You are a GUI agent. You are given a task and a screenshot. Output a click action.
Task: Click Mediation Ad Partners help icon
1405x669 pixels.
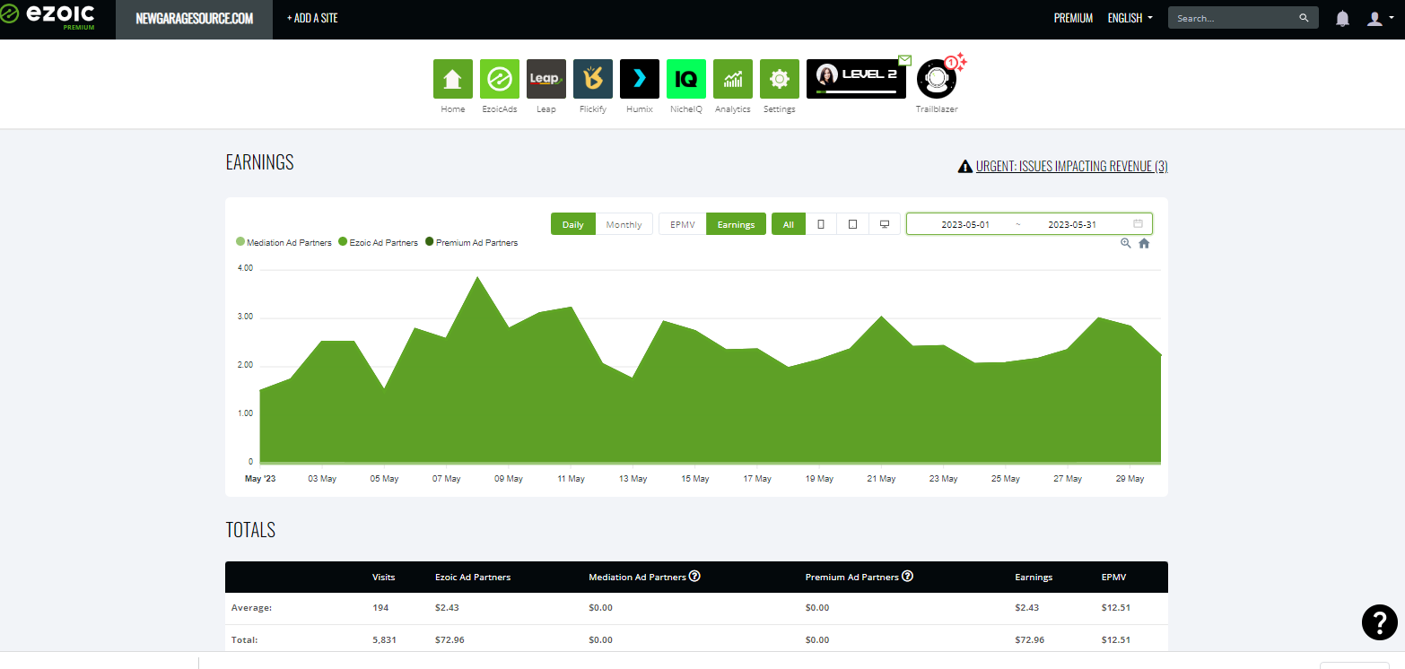coord(694,576)
